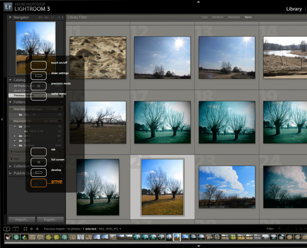
Task: Filter by rejected flag icon
Action: point(288,228)
